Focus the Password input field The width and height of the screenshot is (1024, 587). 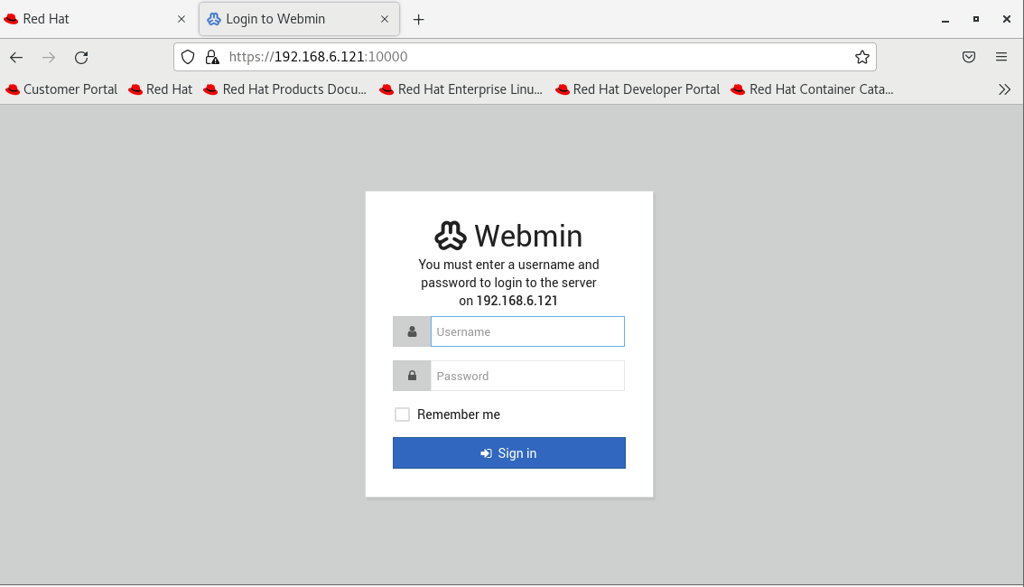coord(527,376)
